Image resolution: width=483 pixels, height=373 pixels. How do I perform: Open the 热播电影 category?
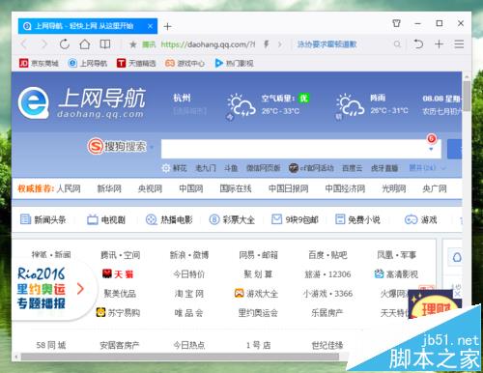coord(169,219)
